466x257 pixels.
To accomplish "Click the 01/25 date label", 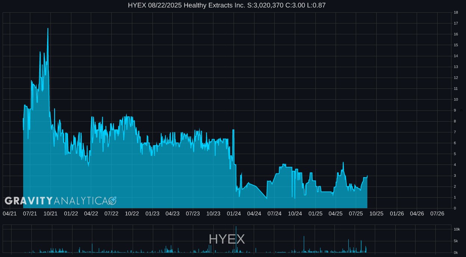I will [315, 213].
